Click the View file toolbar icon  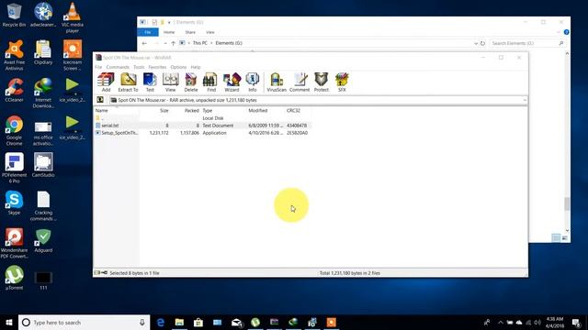tap(170, 82)
